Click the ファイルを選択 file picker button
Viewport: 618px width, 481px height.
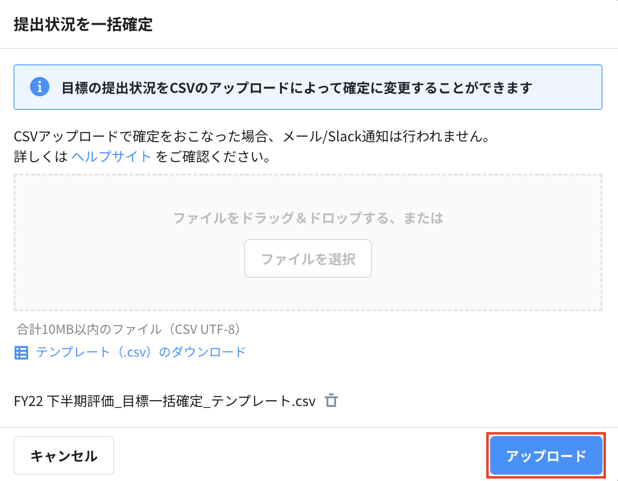pyautogui.click(x=308, y=258)
